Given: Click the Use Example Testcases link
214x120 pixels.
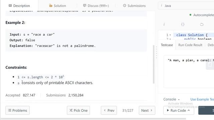Looking at the screenshot, I should pyautogui.click(x=202, y=99).
